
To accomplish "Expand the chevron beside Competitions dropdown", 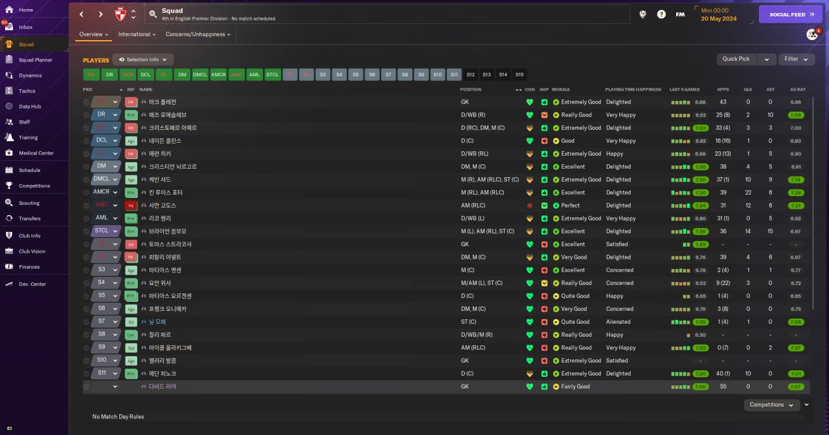I will coord(806,405).
